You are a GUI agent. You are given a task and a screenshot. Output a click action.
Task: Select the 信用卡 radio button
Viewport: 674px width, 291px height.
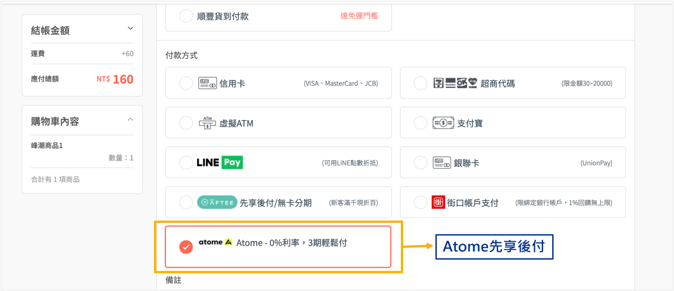[x=186, y=84]
